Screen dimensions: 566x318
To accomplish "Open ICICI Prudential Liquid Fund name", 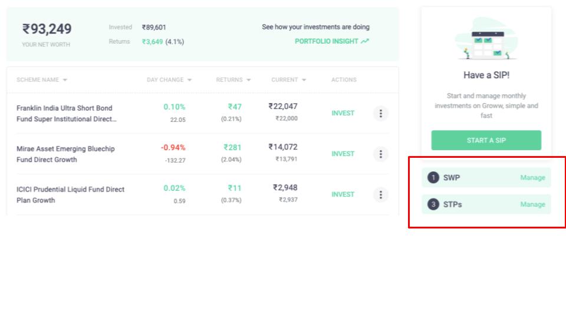I will click(70, 195).
